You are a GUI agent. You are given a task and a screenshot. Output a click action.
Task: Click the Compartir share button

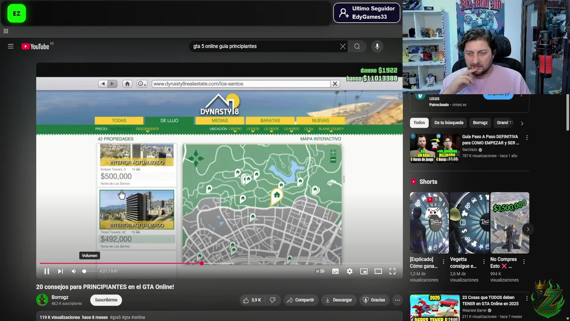pos(301,300)
